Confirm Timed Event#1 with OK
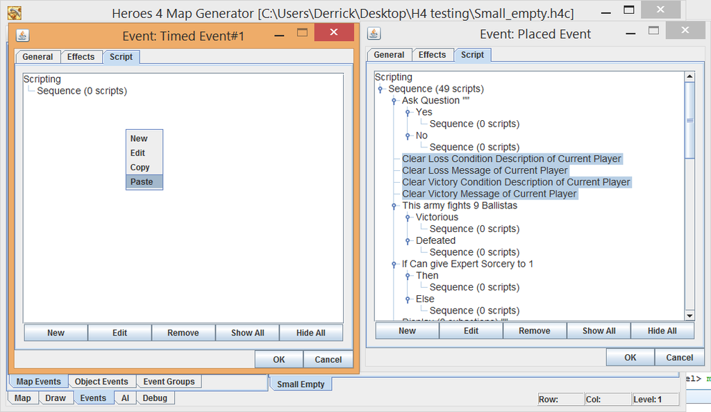The width and height of the screenshot is (711, 412). [x=279, y=359]
